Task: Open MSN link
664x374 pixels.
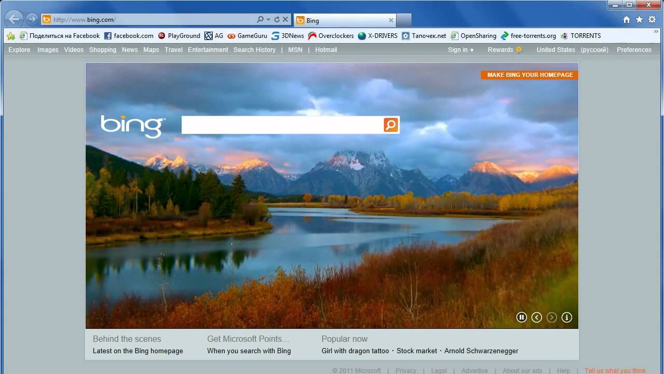Action: [x=295, y=50]
